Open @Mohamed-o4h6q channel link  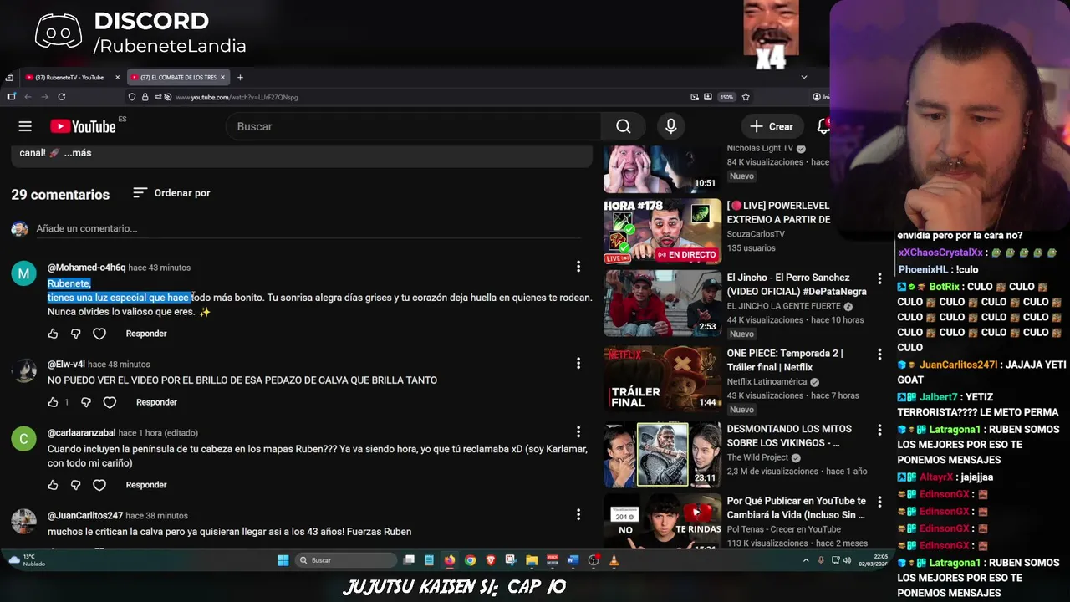[86, 268]
